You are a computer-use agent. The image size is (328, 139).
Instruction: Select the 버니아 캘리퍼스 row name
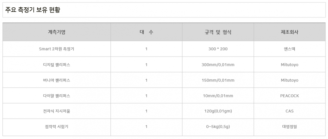tap(57, 80)
